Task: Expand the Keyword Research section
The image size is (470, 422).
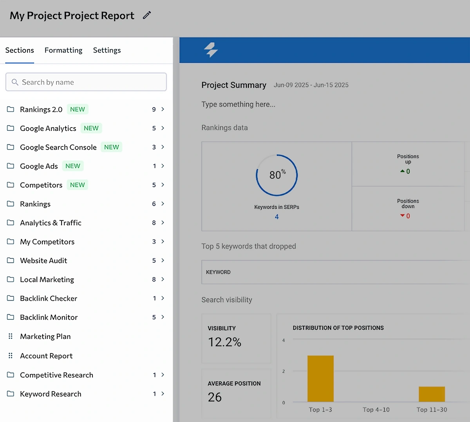Action: [x=163, y=394]
